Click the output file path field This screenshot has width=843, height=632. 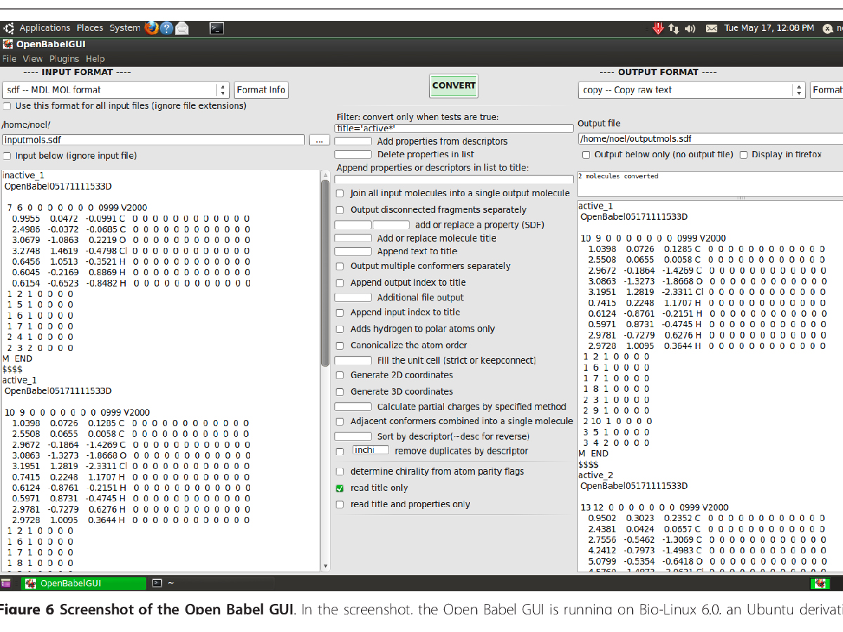(710, 139)
